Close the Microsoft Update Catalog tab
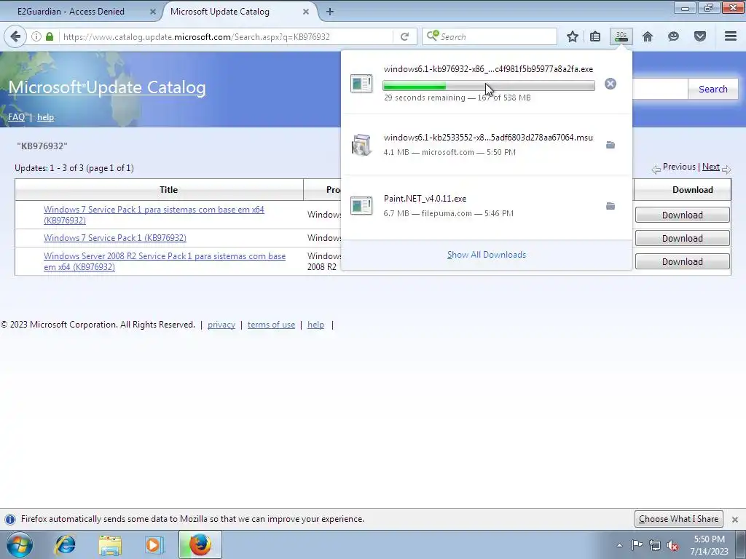The width and height of the screenshot is (746, 559). click(306, 12)
